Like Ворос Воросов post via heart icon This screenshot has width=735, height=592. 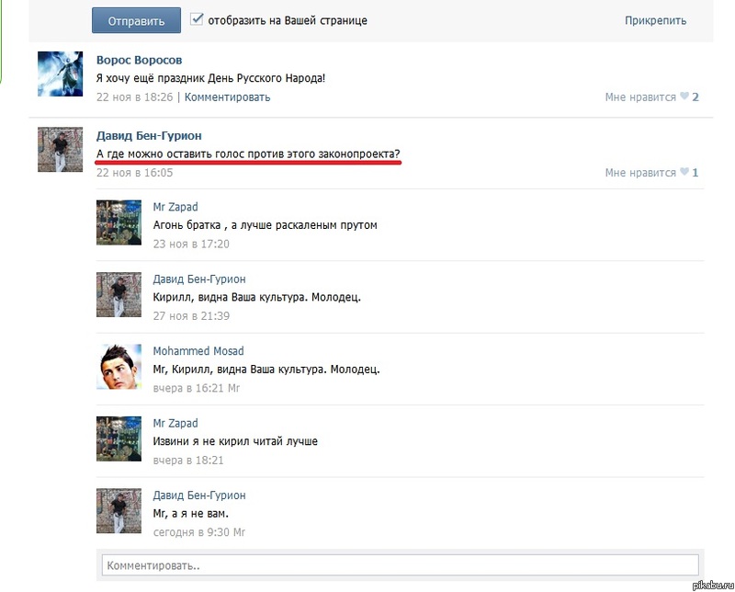click(684, 96)
